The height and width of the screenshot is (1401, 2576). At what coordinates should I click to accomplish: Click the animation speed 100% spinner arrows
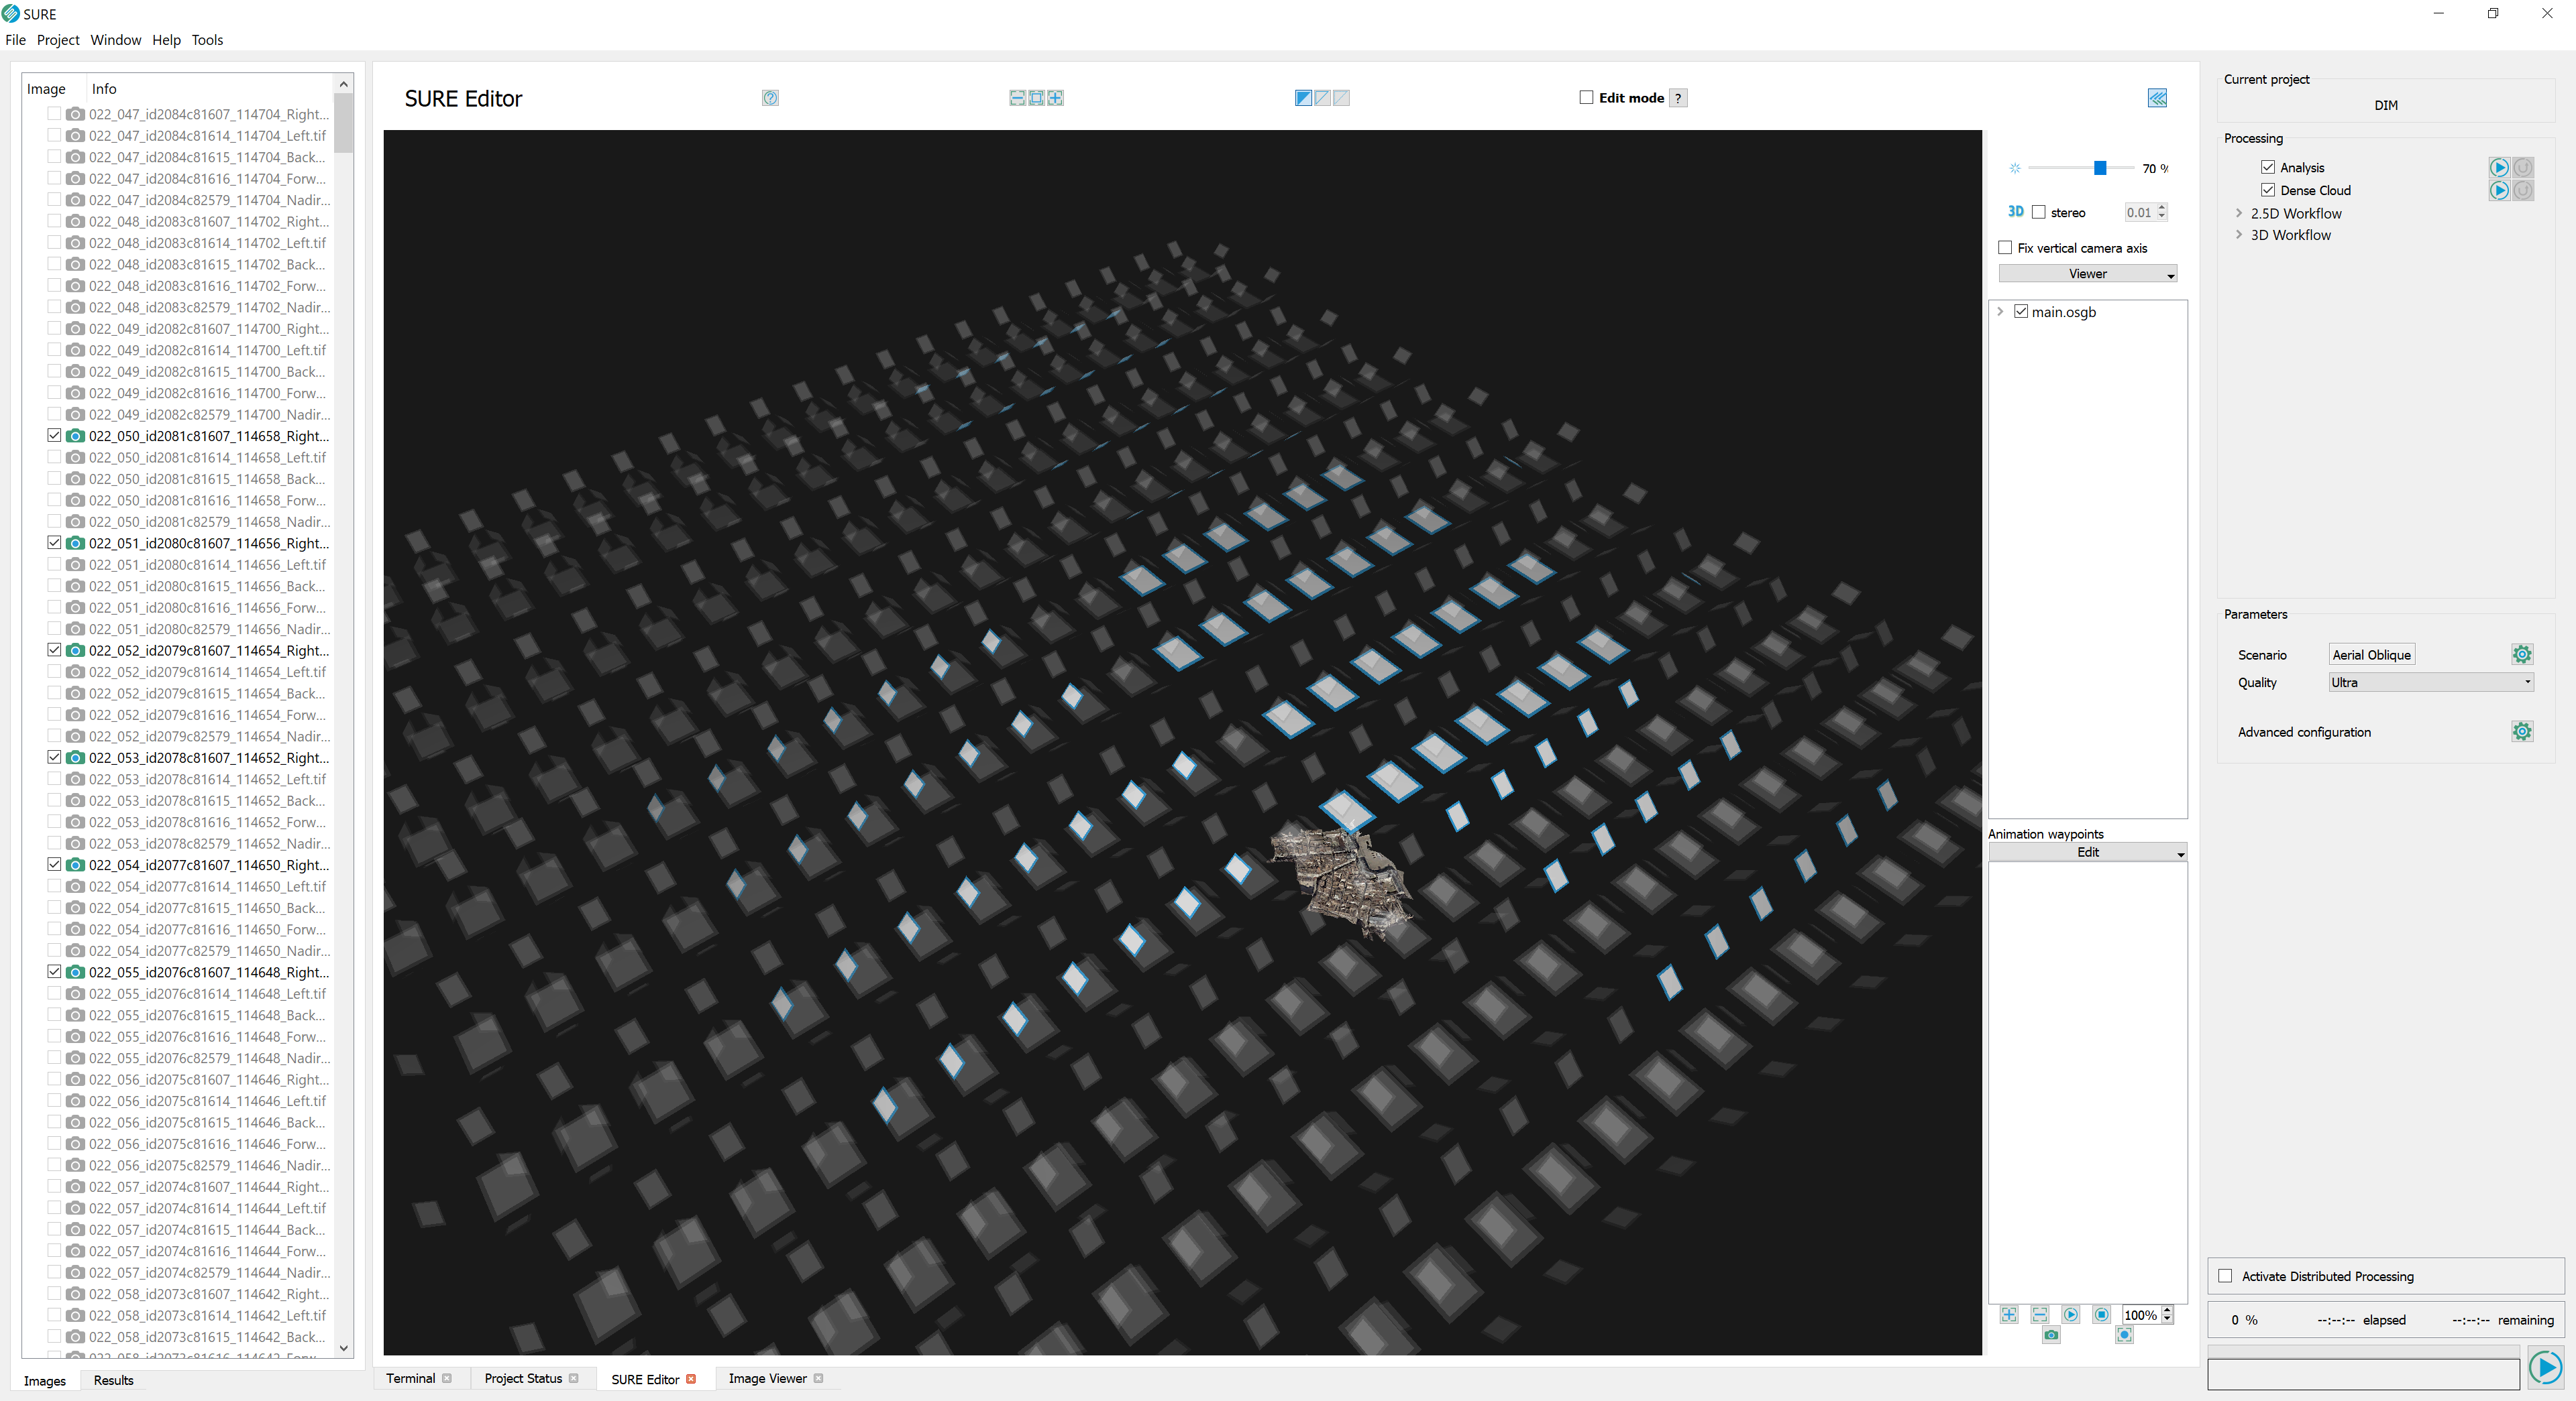click(2167, 1315)
